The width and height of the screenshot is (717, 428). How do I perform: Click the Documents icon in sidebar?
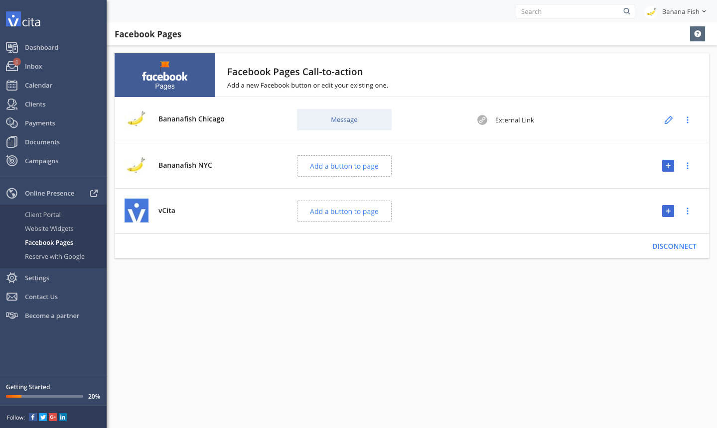[12, 142]
